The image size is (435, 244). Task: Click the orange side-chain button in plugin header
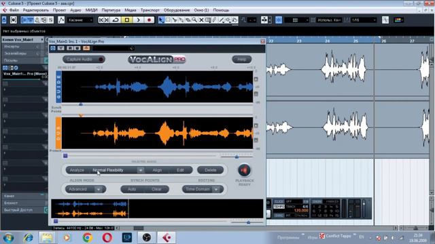coord(86,48)
